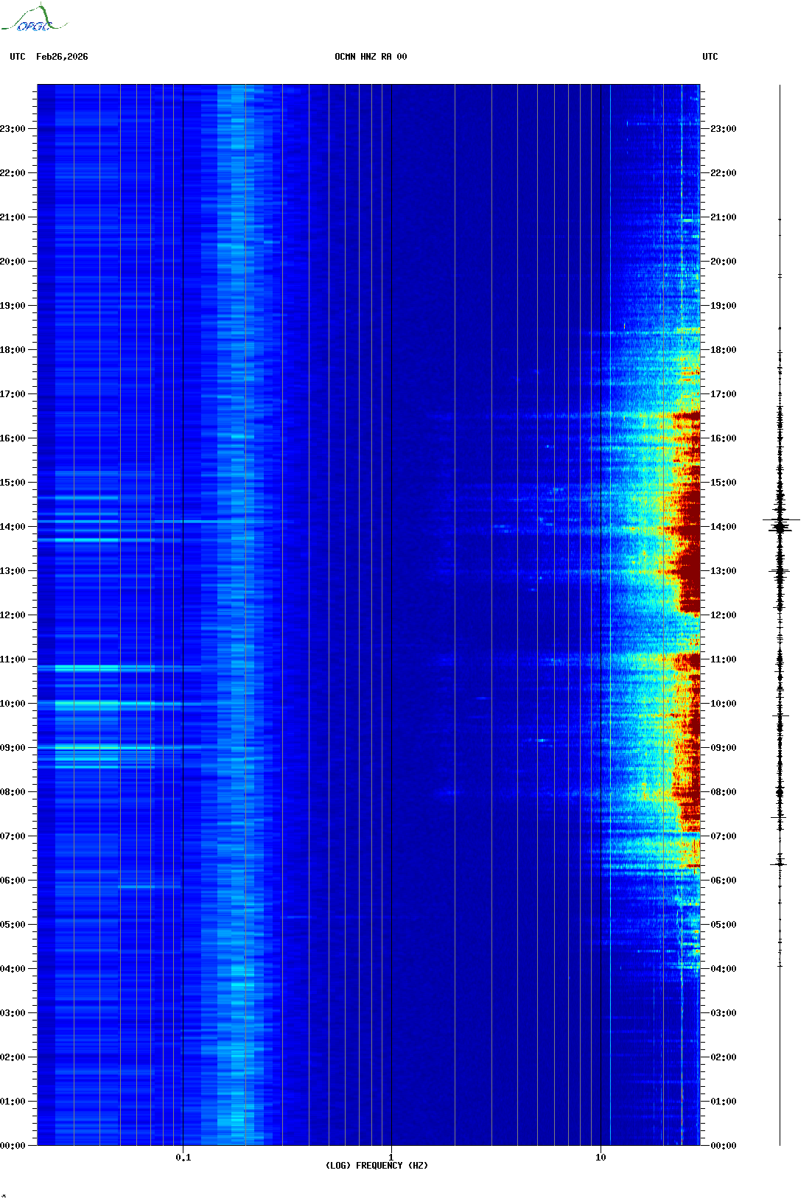Click the right-axis 17:00 time label

724,394
